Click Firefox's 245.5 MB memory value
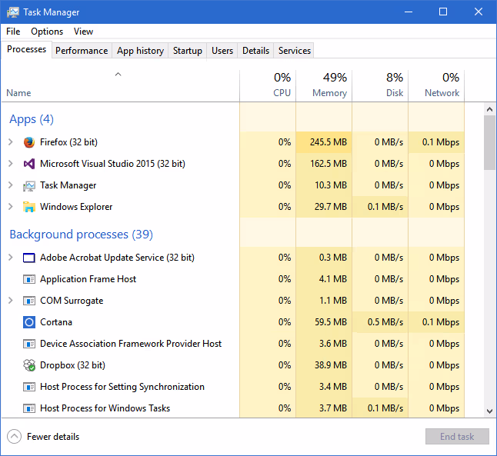 pos(329,142)
